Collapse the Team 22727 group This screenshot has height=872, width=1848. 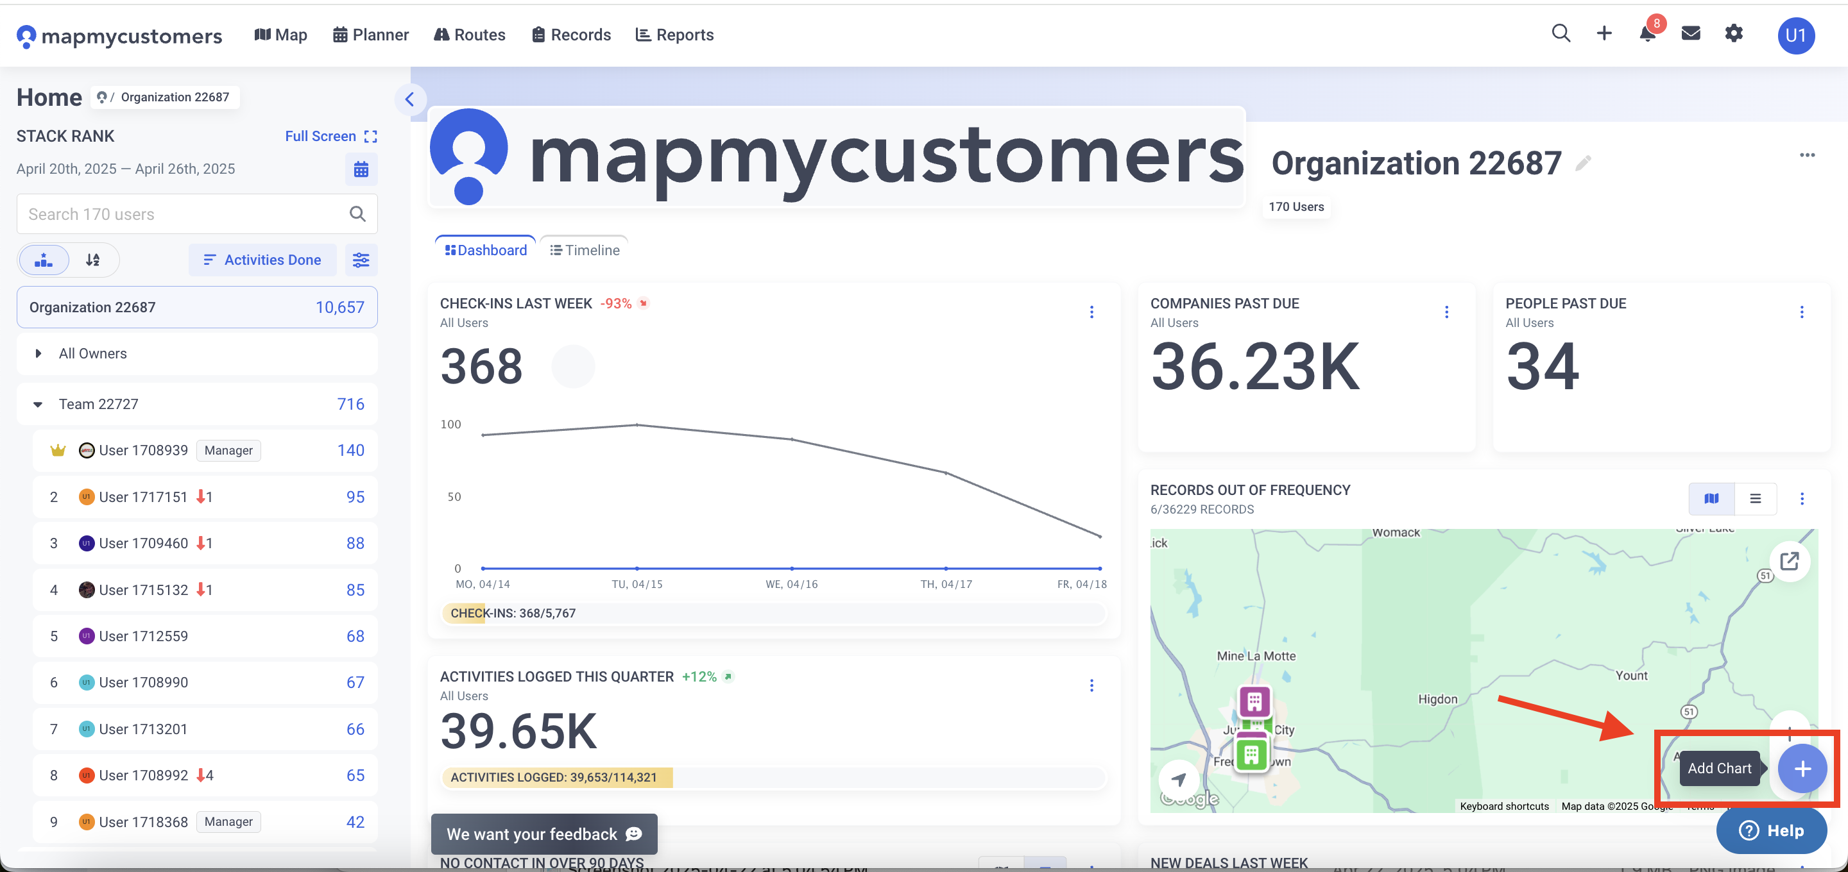(37, 405)
